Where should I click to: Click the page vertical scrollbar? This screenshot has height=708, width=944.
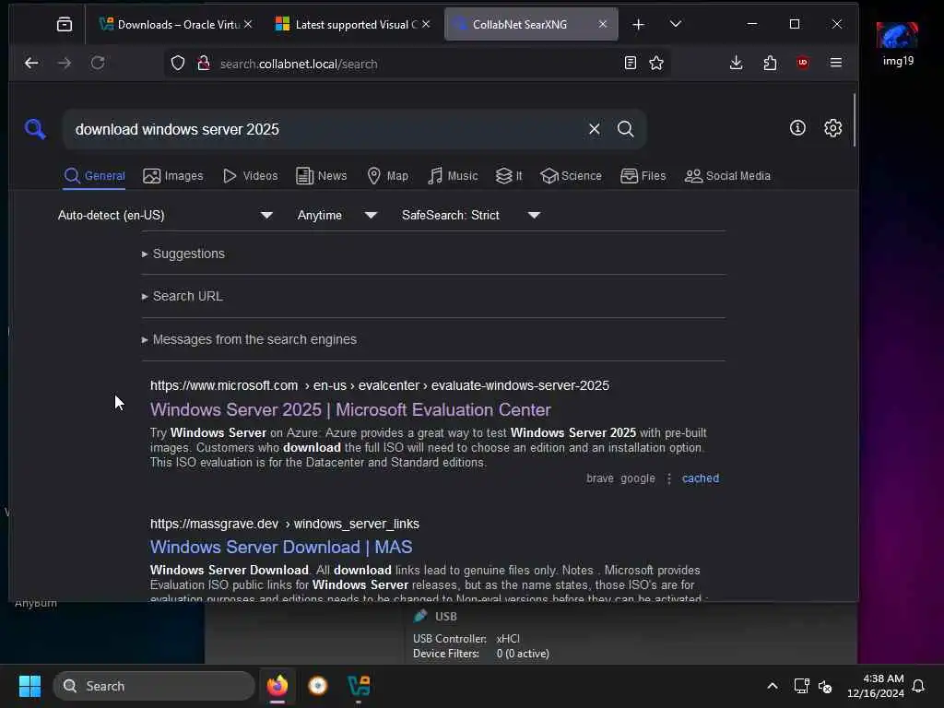point(854,121)
